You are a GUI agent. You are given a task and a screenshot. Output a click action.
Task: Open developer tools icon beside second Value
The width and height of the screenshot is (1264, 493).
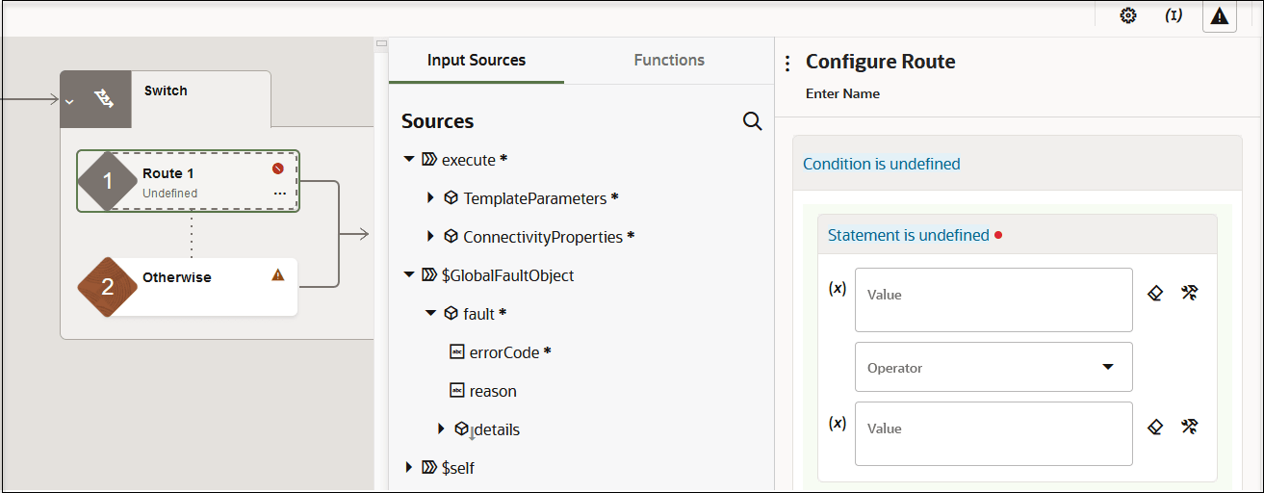point(1189,427)
